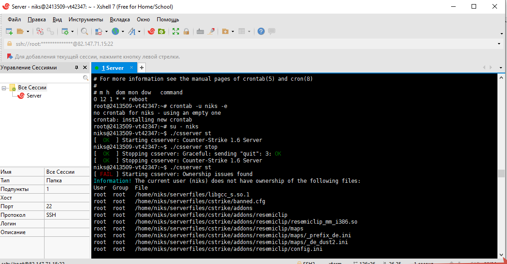Click the new folder toolbar icon
The image size is (507, 264).
225,31
